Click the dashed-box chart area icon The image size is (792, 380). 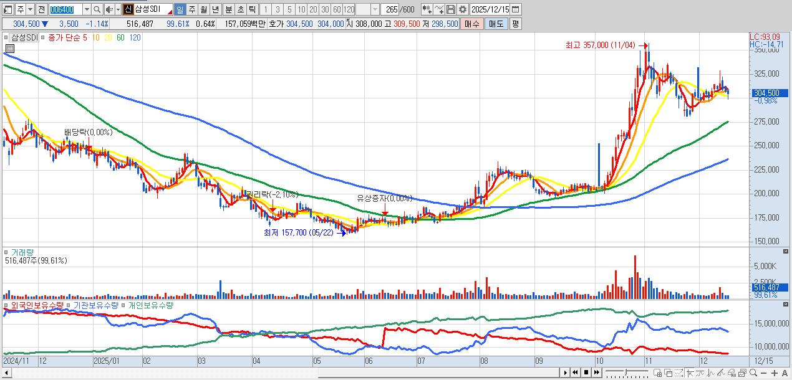click(x=679, y=373)
